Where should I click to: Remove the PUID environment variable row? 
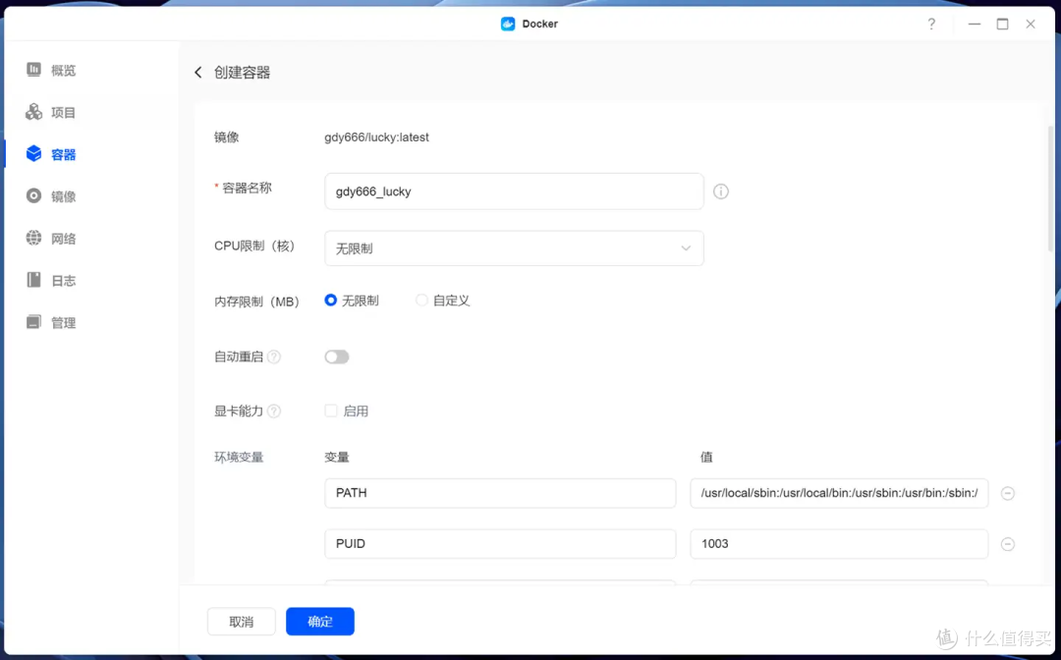[1008, 544]
